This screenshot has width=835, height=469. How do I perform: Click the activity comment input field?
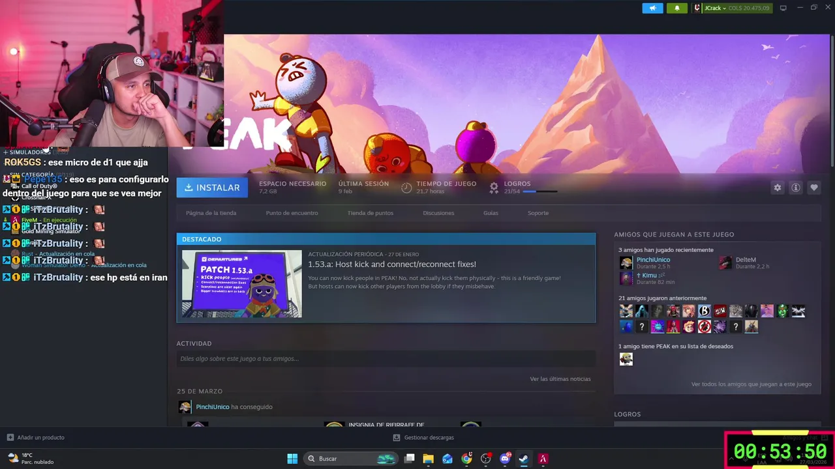pos(386,359)
